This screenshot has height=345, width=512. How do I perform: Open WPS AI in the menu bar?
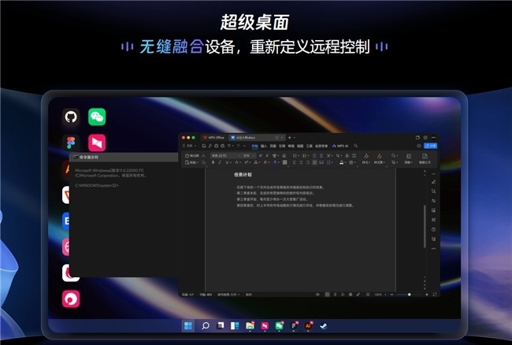(341, 146)
